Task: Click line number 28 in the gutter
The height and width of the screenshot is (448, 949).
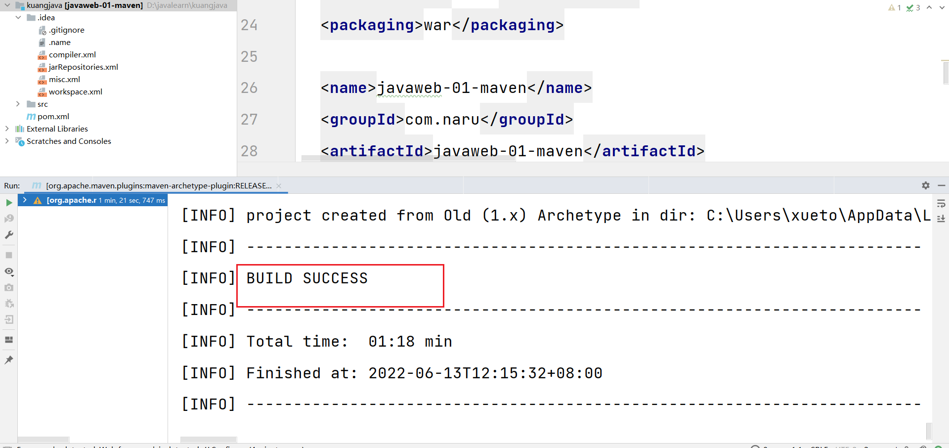Action: coord(249,151)
